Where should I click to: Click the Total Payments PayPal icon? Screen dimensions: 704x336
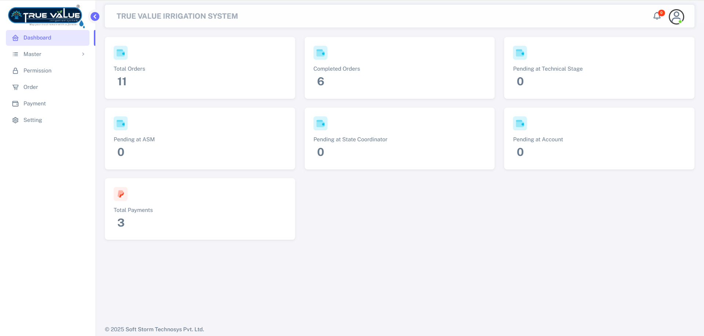[x=121, y=194]
